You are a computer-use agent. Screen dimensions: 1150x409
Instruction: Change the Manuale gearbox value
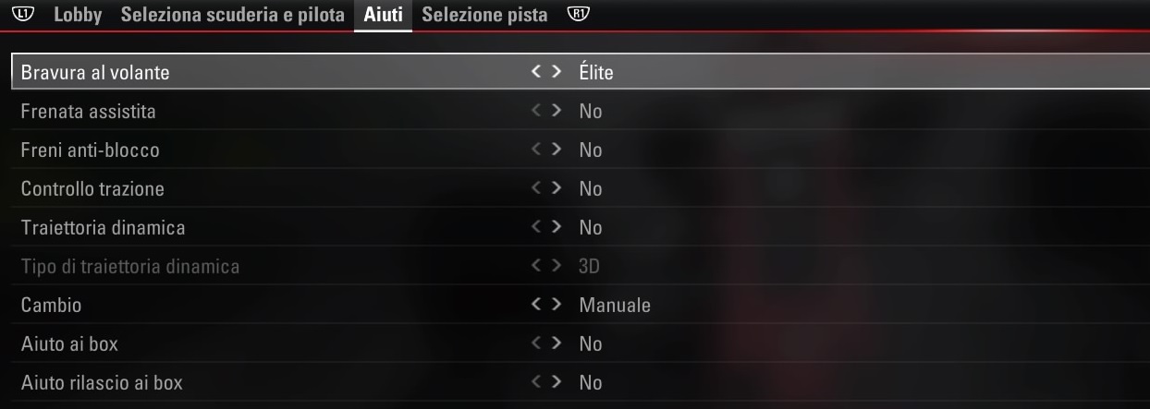(x=615, y=305)
